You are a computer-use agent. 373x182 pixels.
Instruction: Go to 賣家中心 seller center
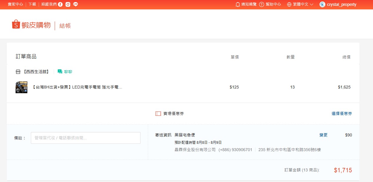15,4
